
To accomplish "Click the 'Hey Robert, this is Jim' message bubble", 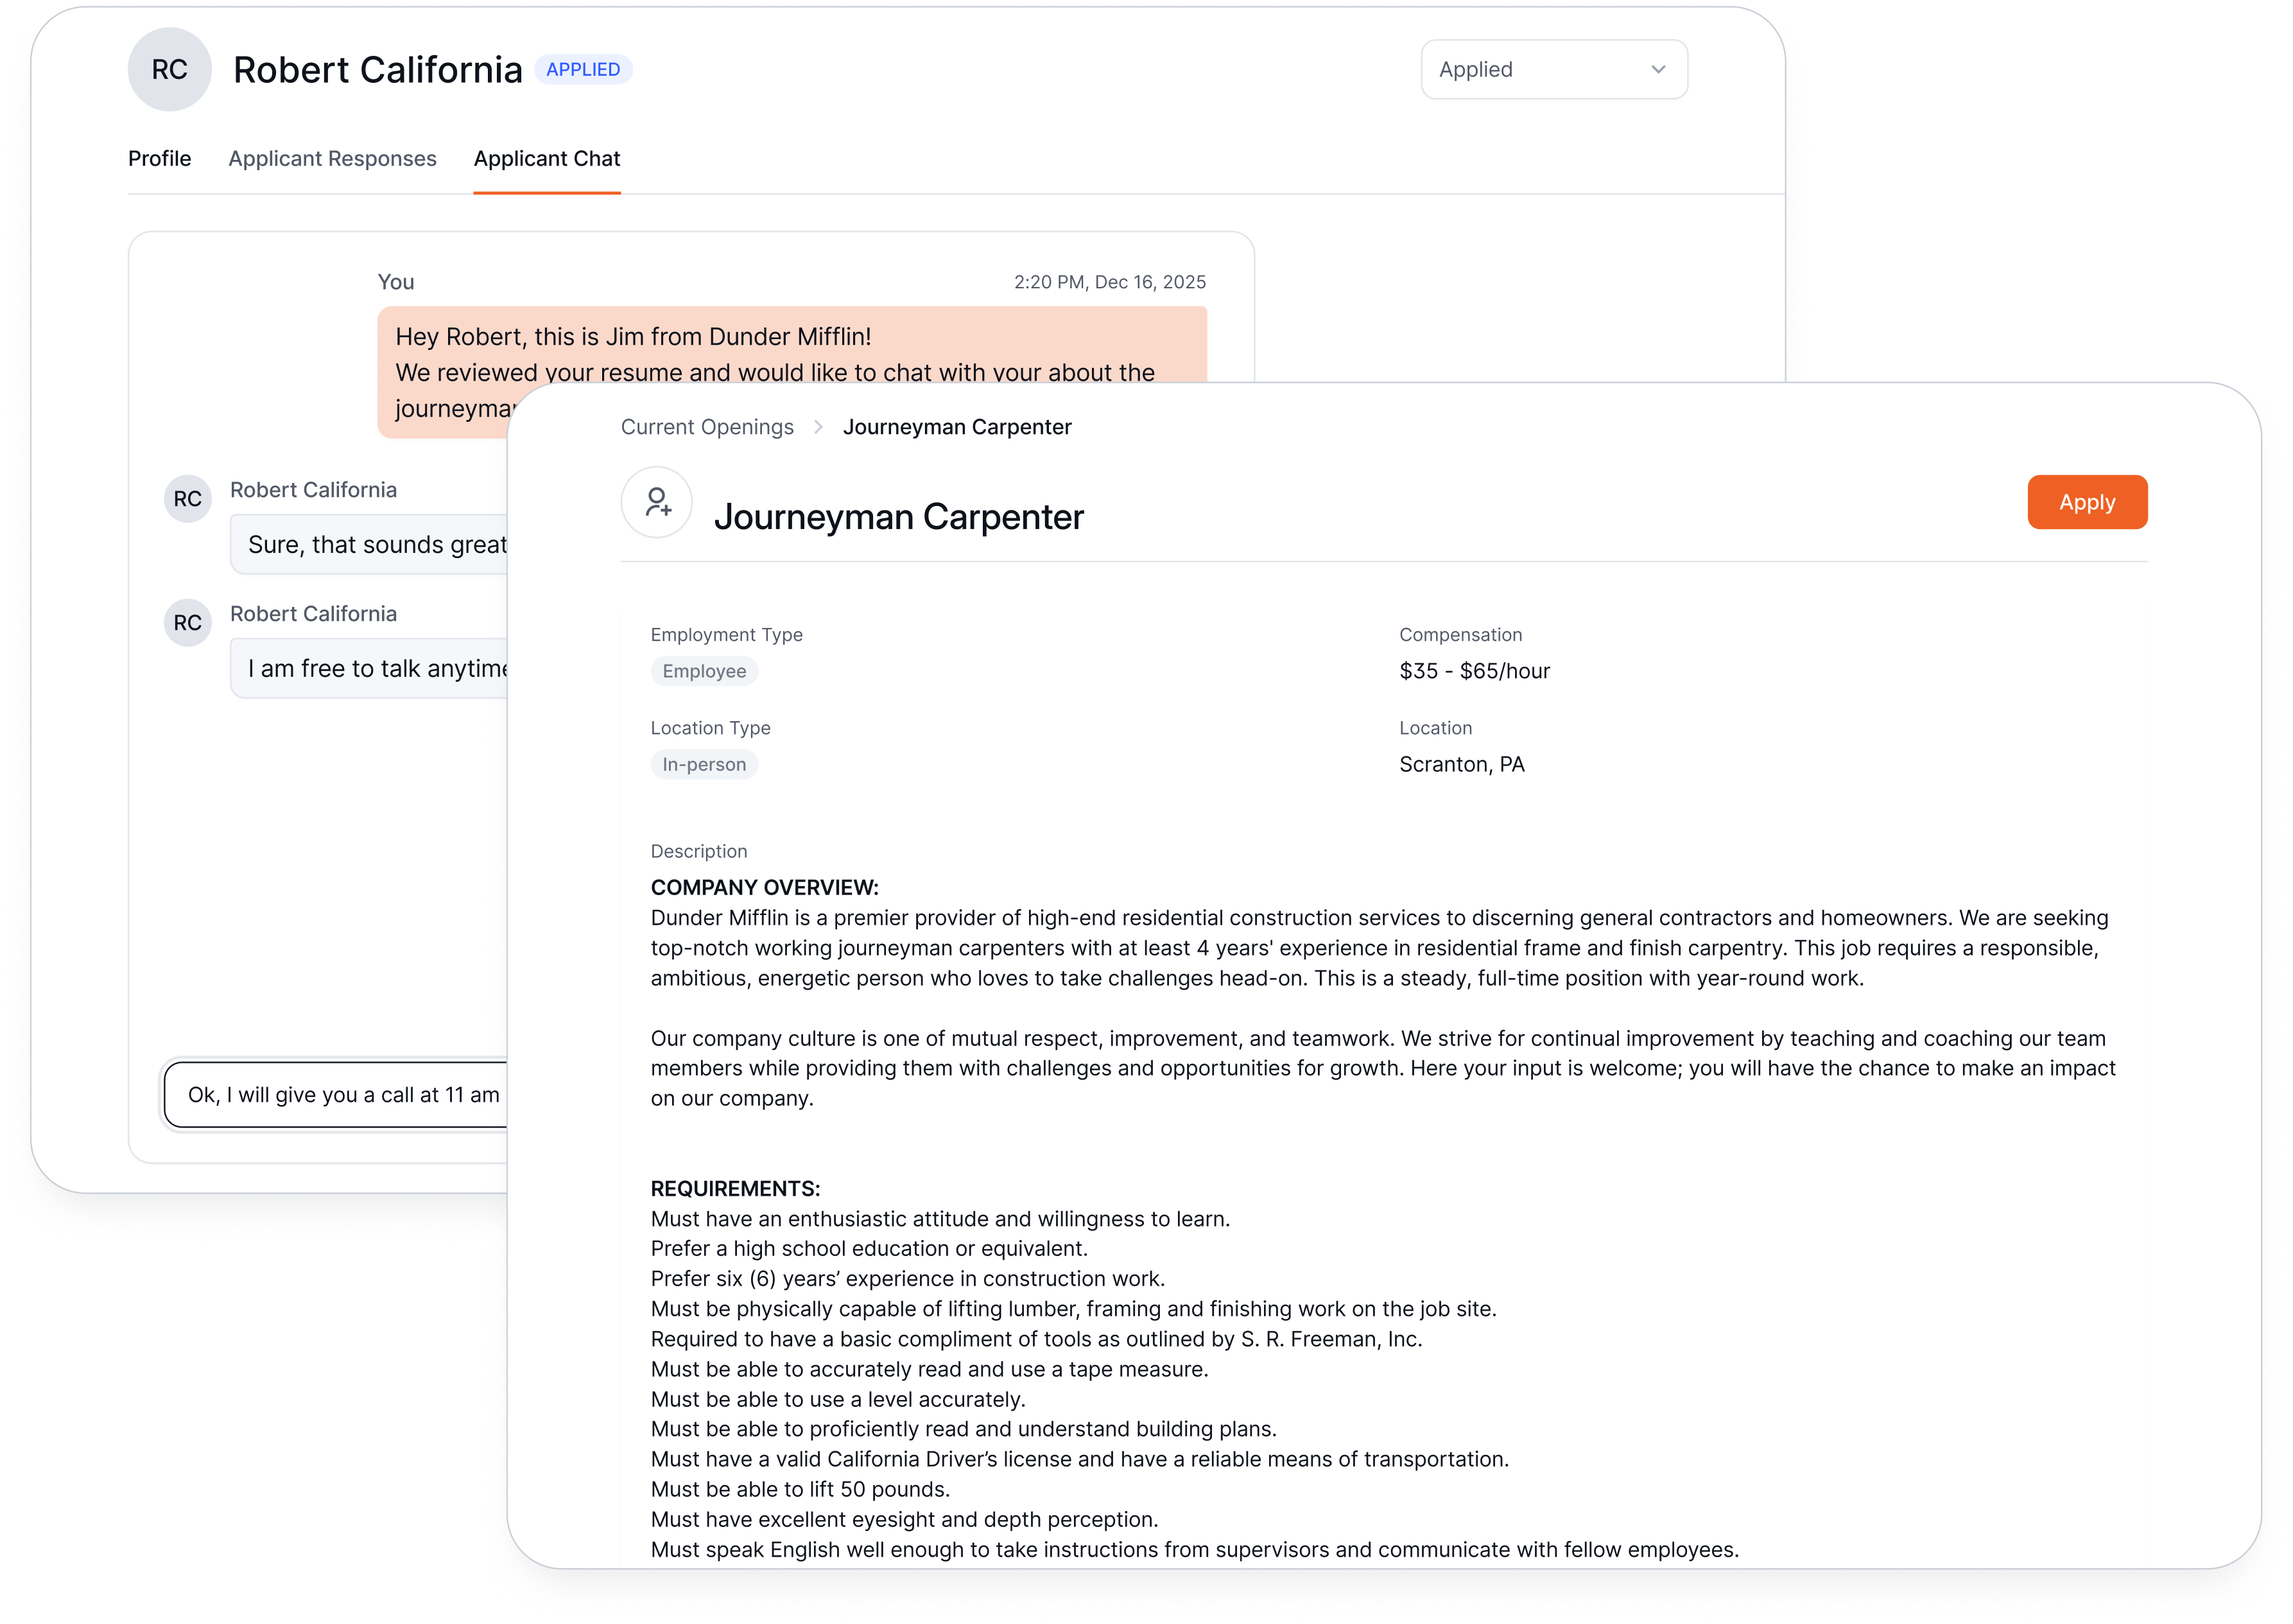I will click(792, 344).
